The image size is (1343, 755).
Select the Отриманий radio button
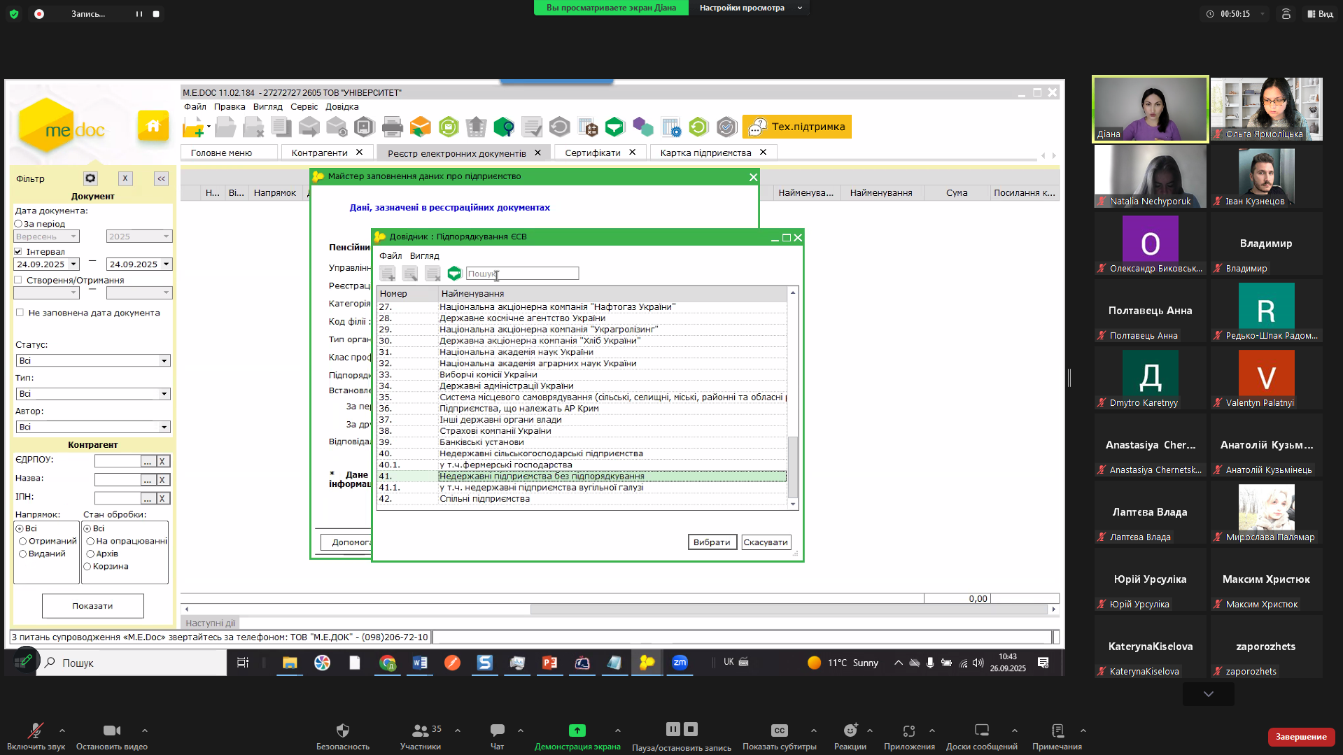pos(23,542)
